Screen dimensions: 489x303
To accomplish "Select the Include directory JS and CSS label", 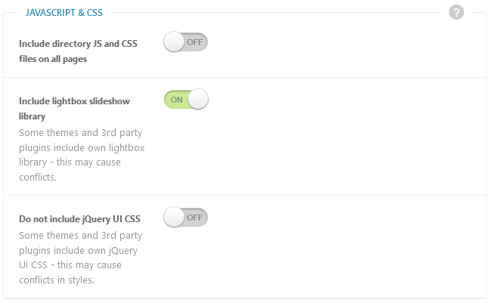I will coord(78,51).
